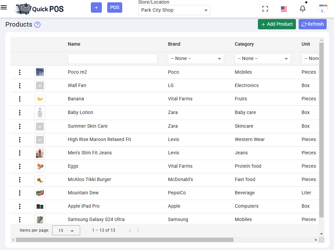The image size is (334, 250).
Task: Click the Quick POS logo
Action: [39, 9]
